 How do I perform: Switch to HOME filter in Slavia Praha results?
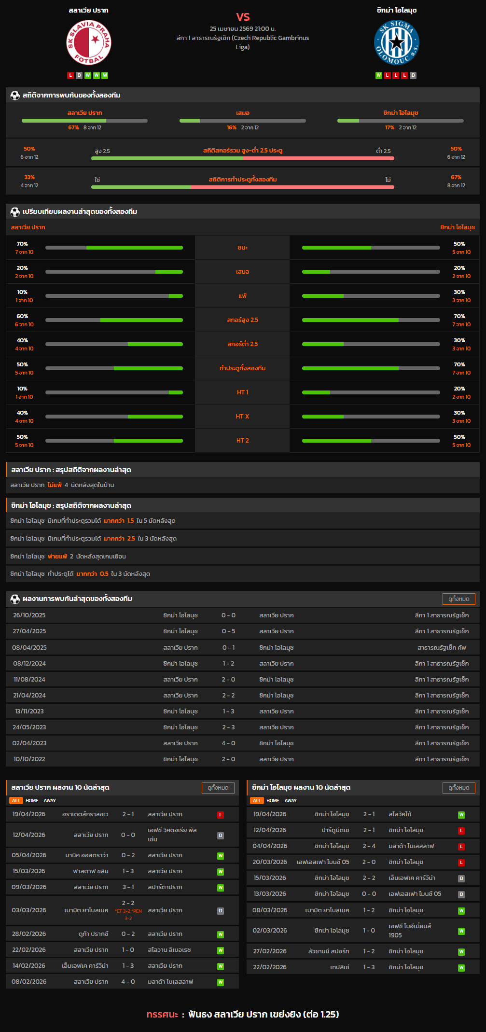[32, 801]
